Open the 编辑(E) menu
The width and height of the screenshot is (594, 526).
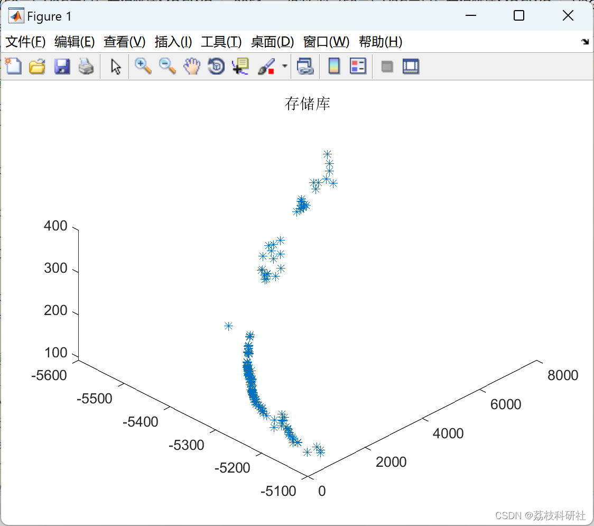click(74, 42)
